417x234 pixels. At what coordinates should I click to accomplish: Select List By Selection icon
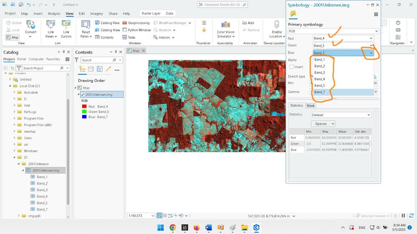(x=99, y=69)
